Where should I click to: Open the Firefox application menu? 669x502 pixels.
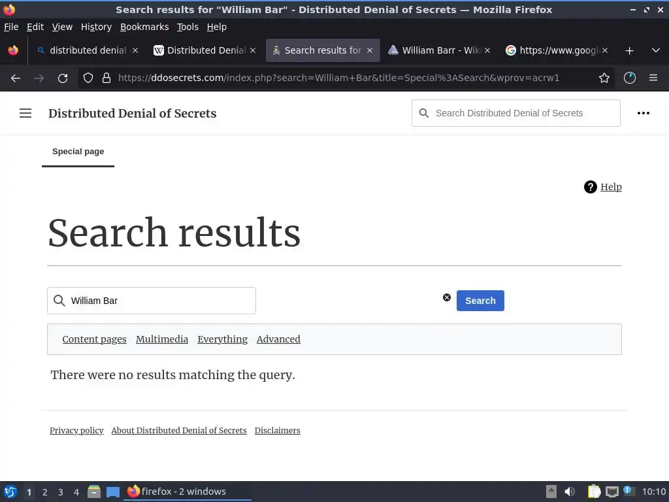click(653, 78)
